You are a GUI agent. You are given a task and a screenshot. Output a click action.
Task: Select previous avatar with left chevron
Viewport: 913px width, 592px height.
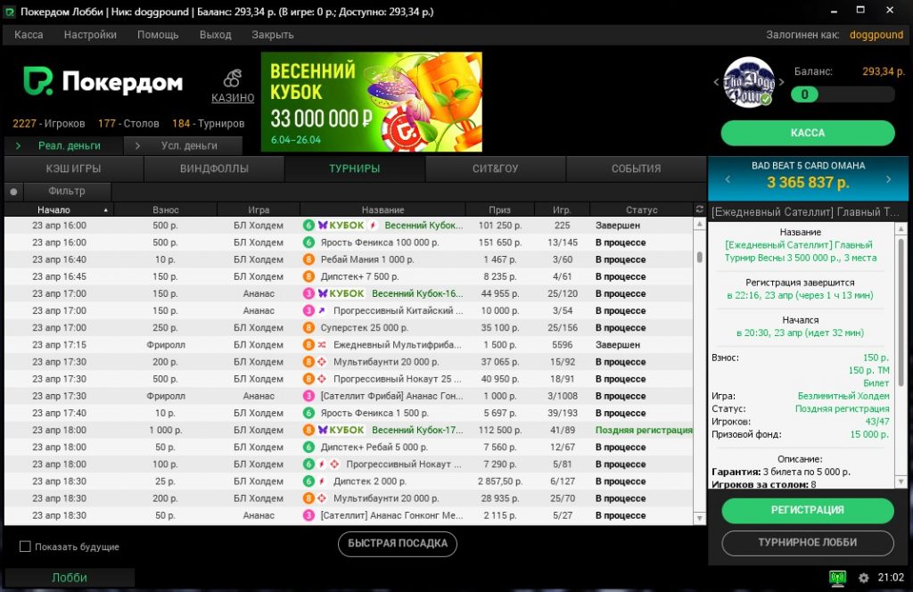pyautogui.click(x=716, y=82)
